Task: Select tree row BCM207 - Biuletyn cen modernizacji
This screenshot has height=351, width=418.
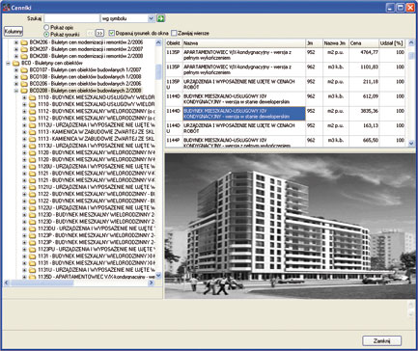Action: pyautogui.click(x=86, y=49)
